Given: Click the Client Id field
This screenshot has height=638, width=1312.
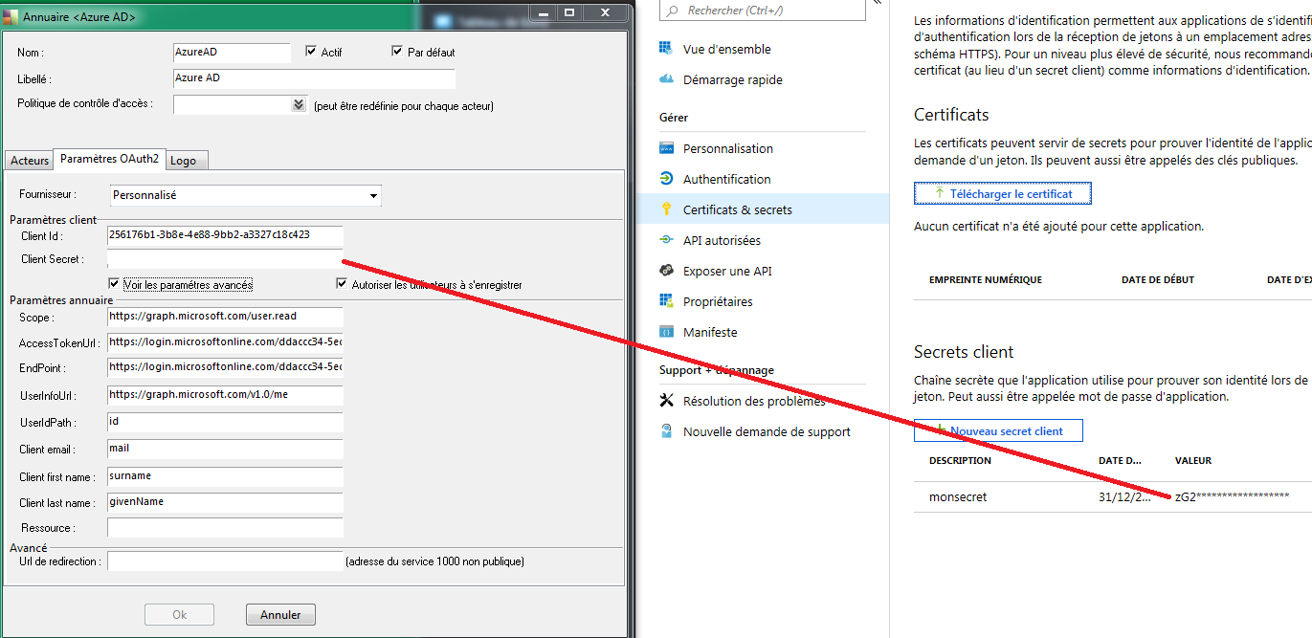Looking at the screenshot, I should pyautogui.click(x=225, y=235).
